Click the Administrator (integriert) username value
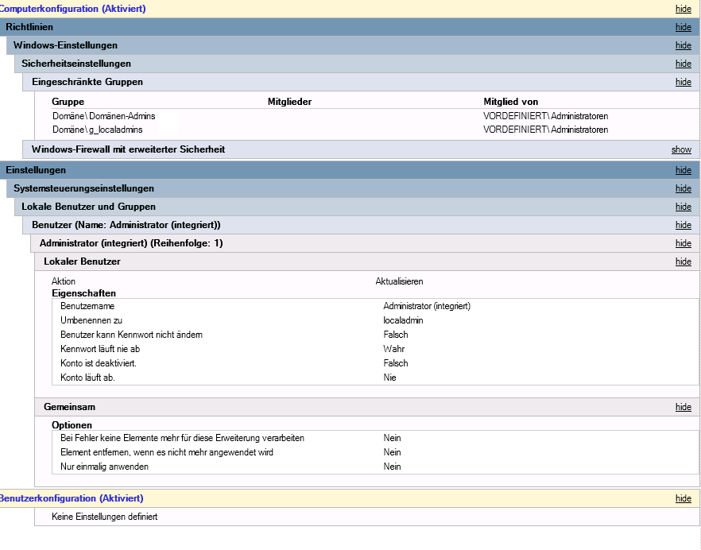 point(427,306)
